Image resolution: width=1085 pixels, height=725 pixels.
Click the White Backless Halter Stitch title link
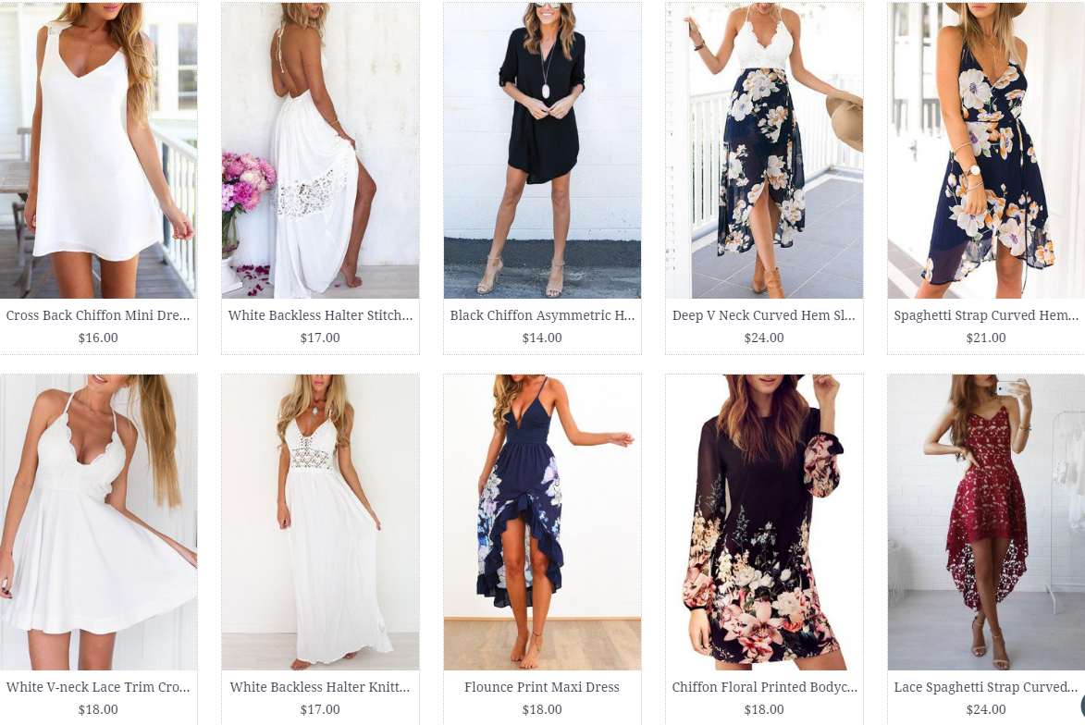(320, 315)
